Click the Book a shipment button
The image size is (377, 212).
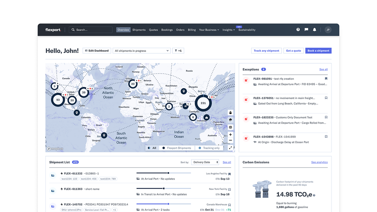(318, 51)
